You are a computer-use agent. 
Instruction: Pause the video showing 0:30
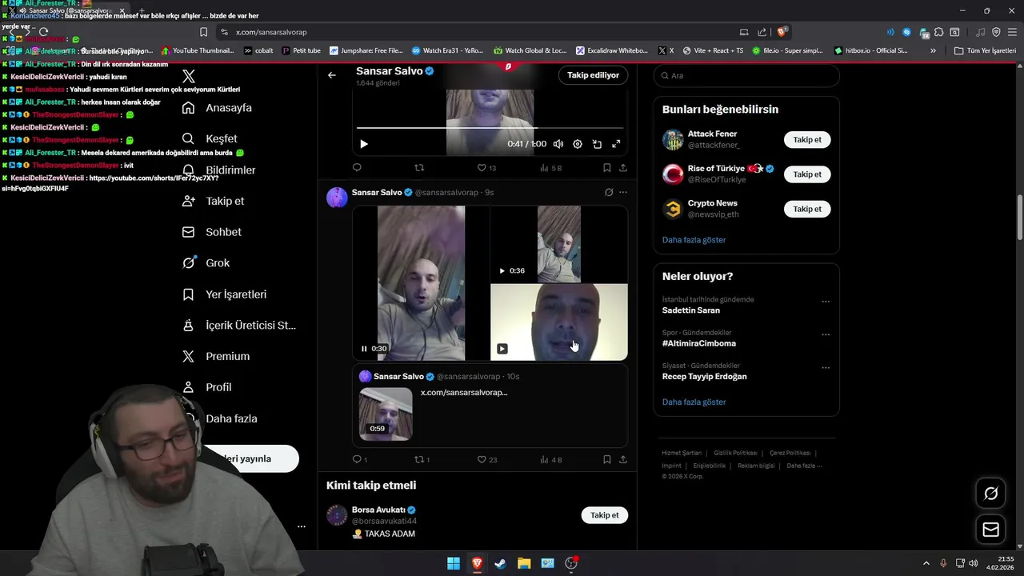click(364, 349)
